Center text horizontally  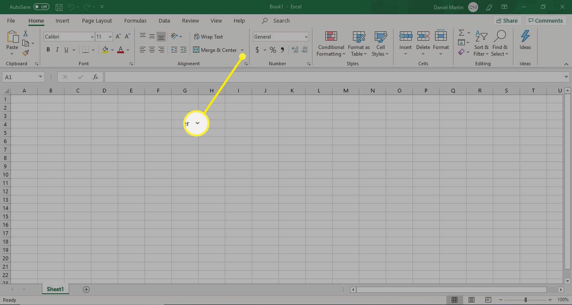point(152,50)
